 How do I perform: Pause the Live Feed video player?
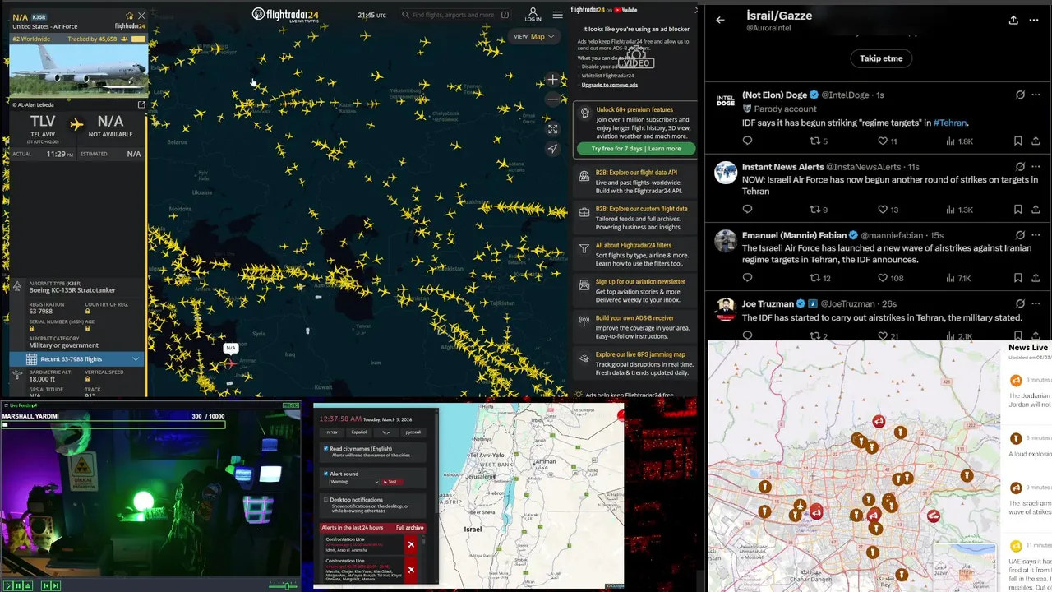[x=17, y=585]
